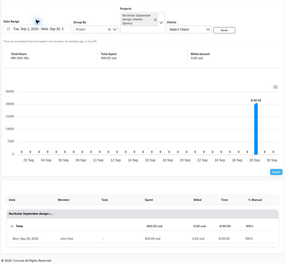The width and height of the screenshot is (285, 263).
Task: Click the Member column header
Action: (64, 200)
